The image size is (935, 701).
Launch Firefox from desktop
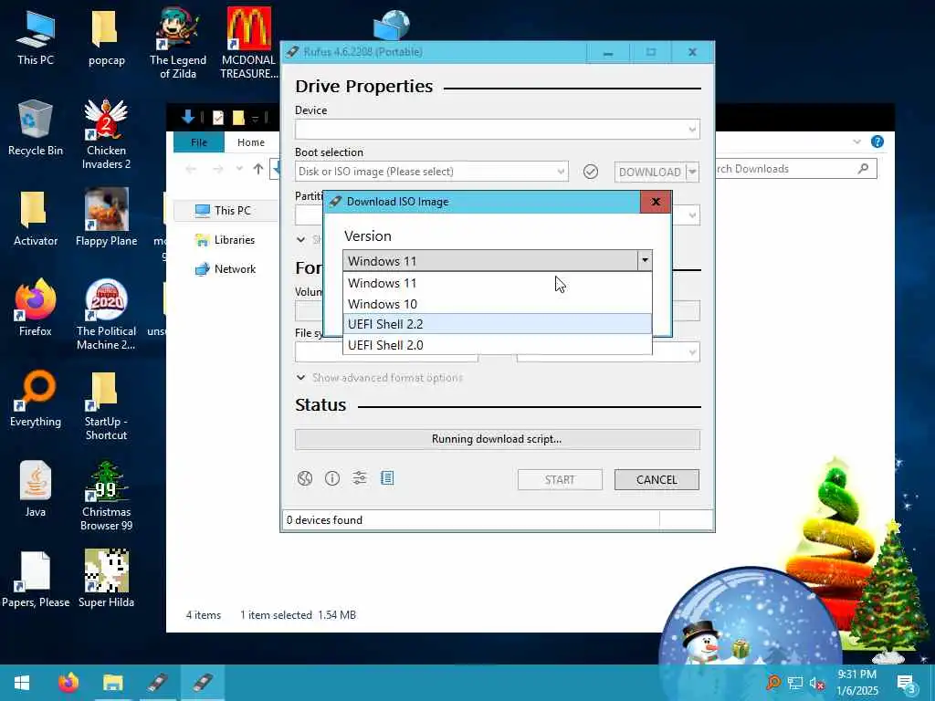(x=36, y=309)
